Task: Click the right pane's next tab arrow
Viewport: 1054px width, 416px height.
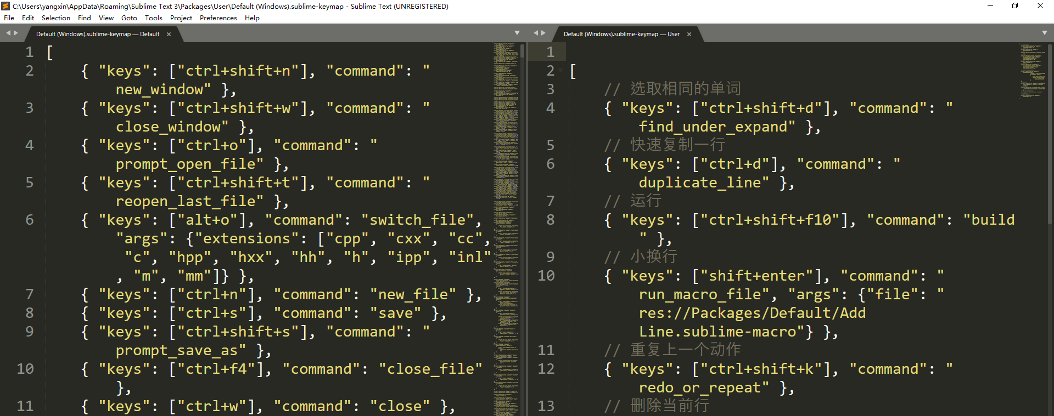Action: click(x=543, y=33)
